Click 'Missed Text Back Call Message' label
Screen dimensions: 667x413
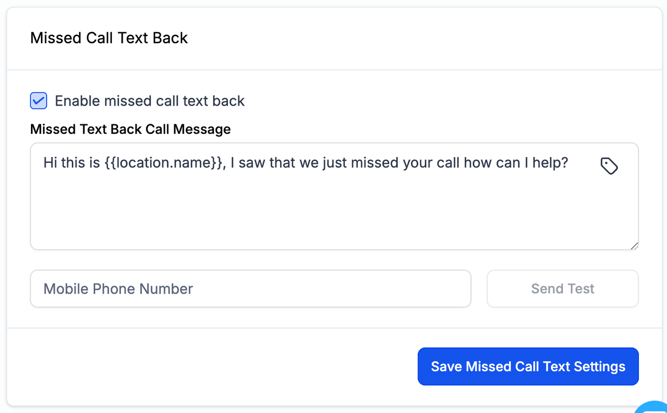(x=130, y=129)
